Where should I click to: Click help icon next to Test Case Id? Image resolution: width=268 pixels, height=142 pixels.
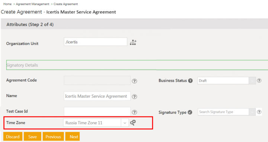[134, 112]
